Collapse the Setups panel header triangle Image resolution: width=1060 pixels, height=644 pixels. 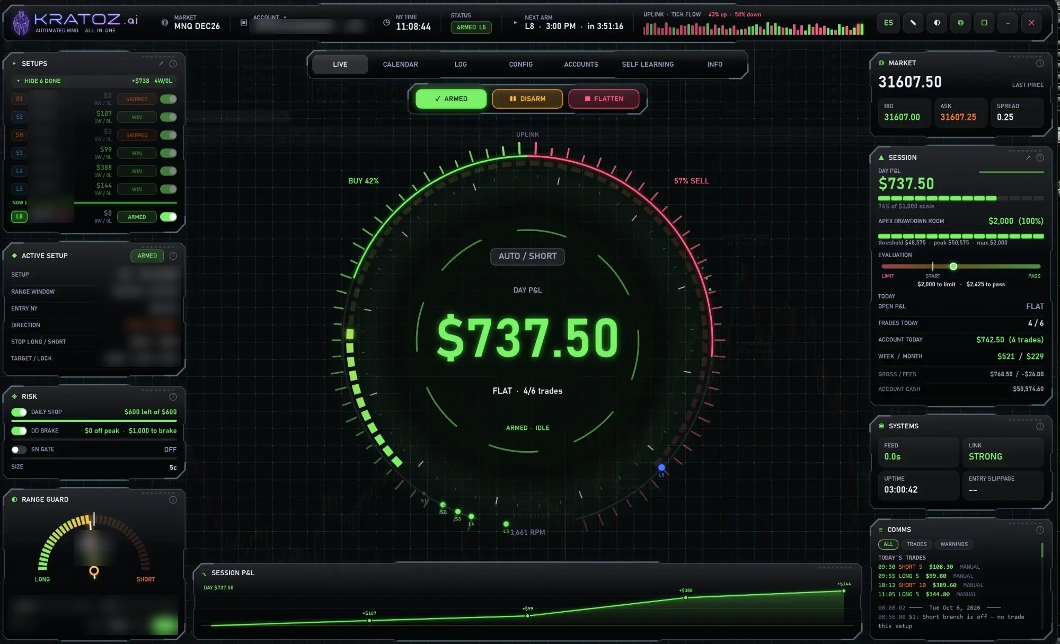coord(14,64)
